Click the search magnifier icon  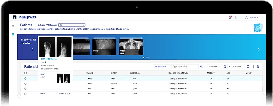pyautogui.click(x=201, y=66)
